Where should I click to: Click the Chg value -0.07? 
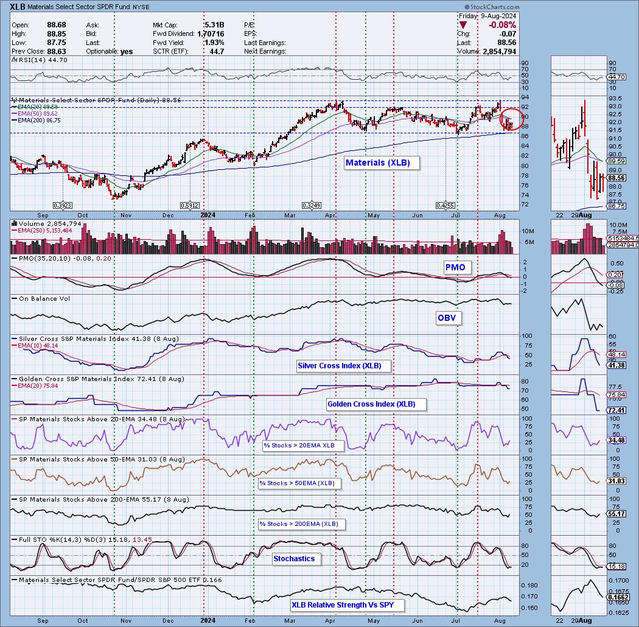pos(508,34)
